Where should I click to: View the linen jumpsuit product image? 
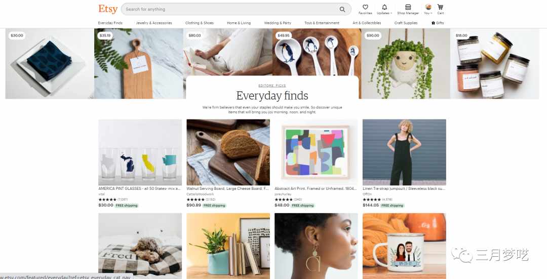tap(404, 152)
